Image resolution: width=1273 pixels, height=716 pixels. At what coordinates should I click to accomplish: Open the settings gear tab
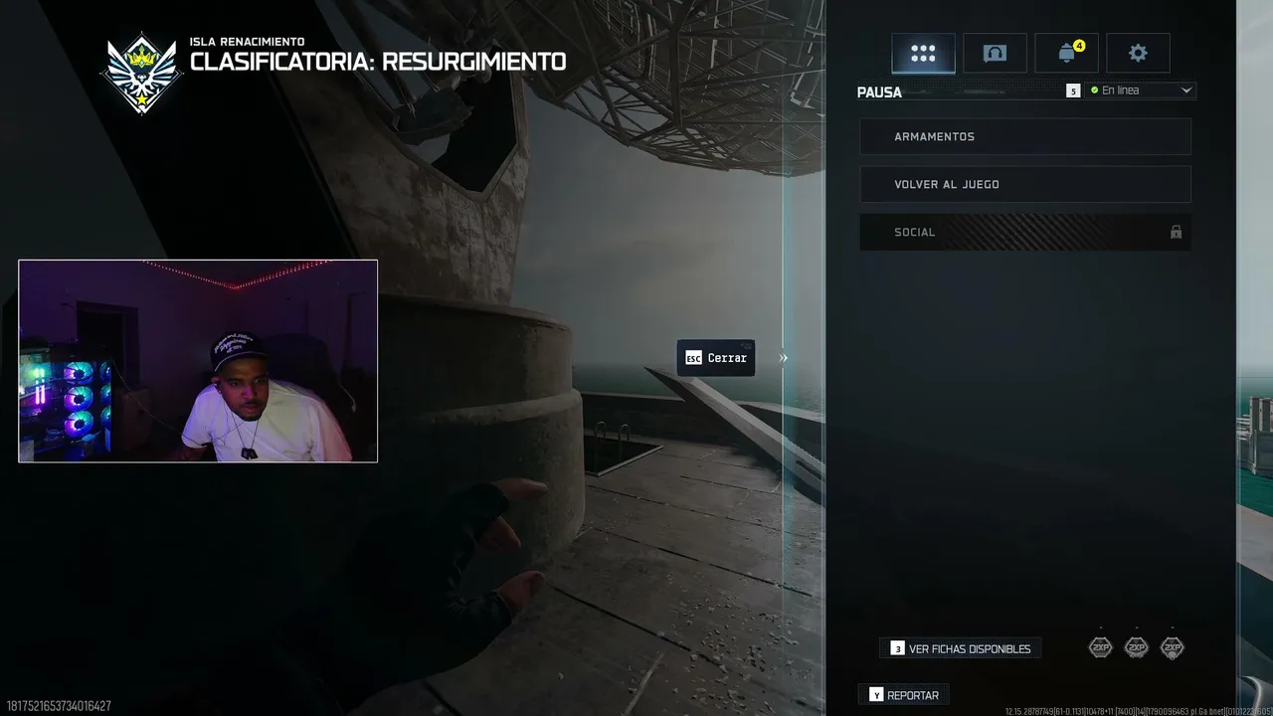coord(1138,54)
